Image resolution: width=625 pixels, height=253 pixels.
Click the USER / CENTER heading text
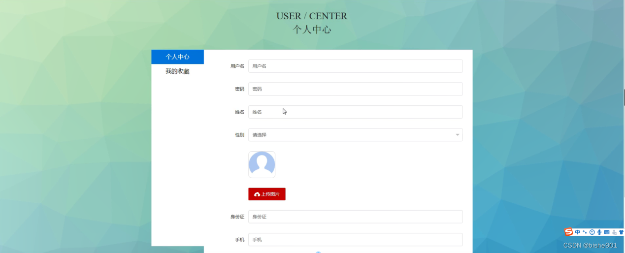coord(312,16)
